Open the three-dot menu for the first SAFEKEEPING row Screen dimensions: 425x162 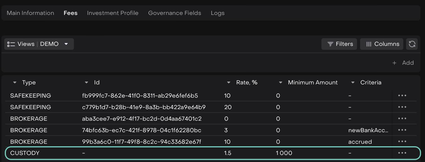(402, 96)
